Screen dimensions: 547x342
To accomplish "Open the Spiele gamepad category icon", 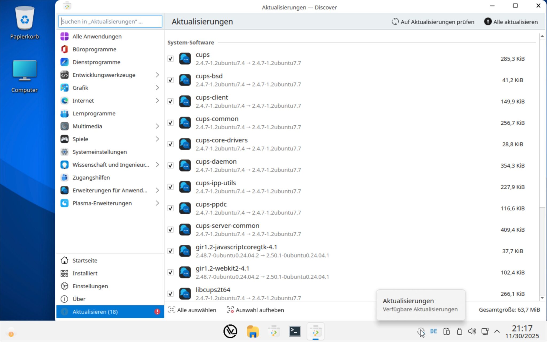I will coord(64,139).
